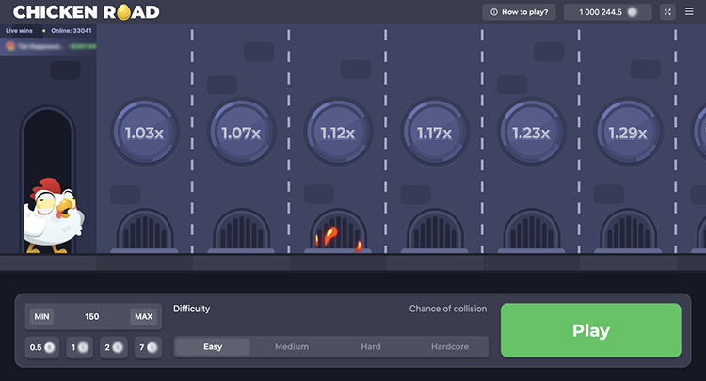Choose Hardcore difficulty
706x381 pixels.
click(449, 347)
